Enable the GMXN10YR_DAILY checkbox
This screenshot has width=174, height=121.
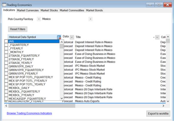click(6, 66)
